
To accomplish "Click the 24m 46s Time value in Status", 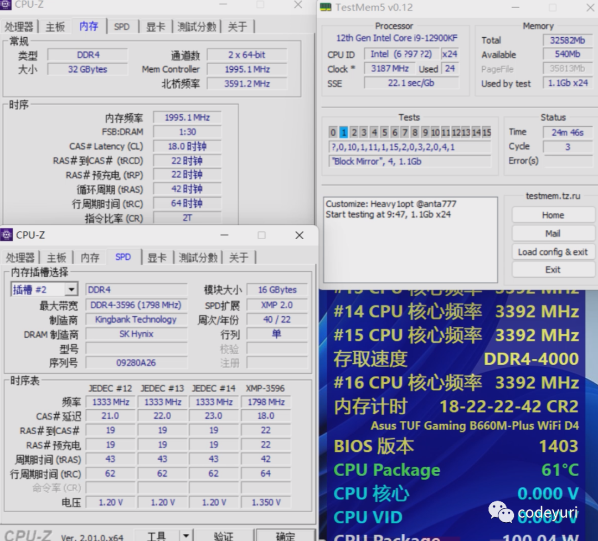I will coord(568,132).
